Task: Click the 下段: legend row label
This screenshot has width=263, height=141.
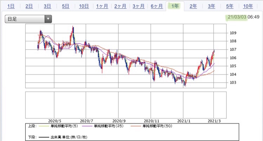Action: [32, 137]
